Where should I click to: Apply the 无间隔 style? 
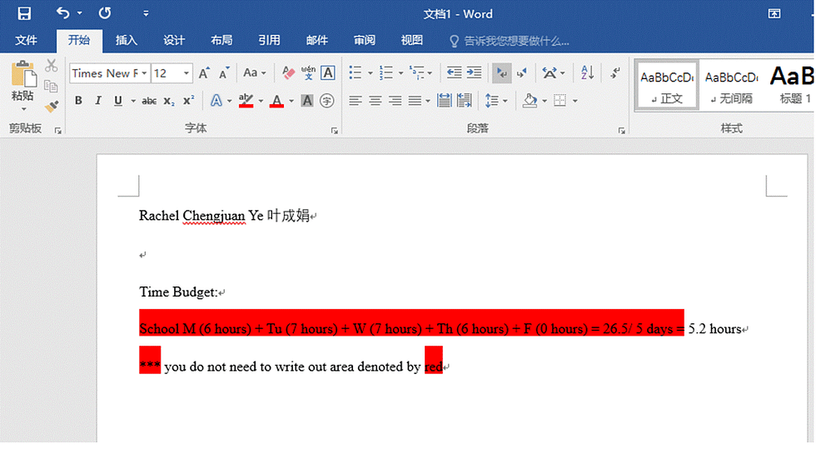coord(730,86)
